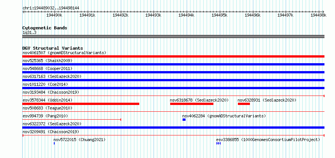Click the 194495k ruler tick label

click(x=219, y=15)
